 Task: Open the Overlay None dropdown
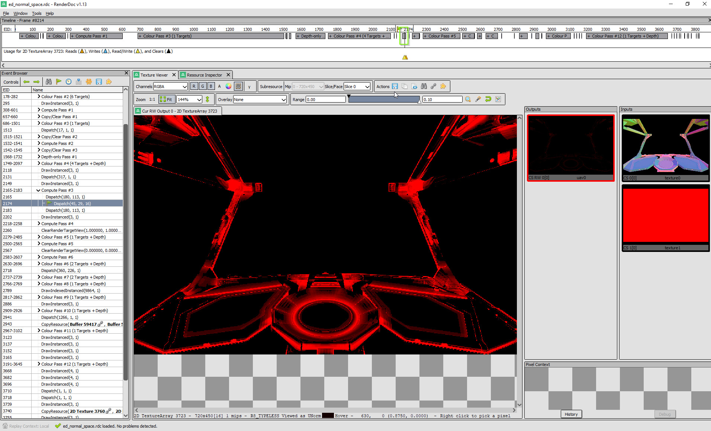tap(260, 99)
